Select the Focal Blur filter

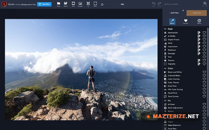coord(172,128)
